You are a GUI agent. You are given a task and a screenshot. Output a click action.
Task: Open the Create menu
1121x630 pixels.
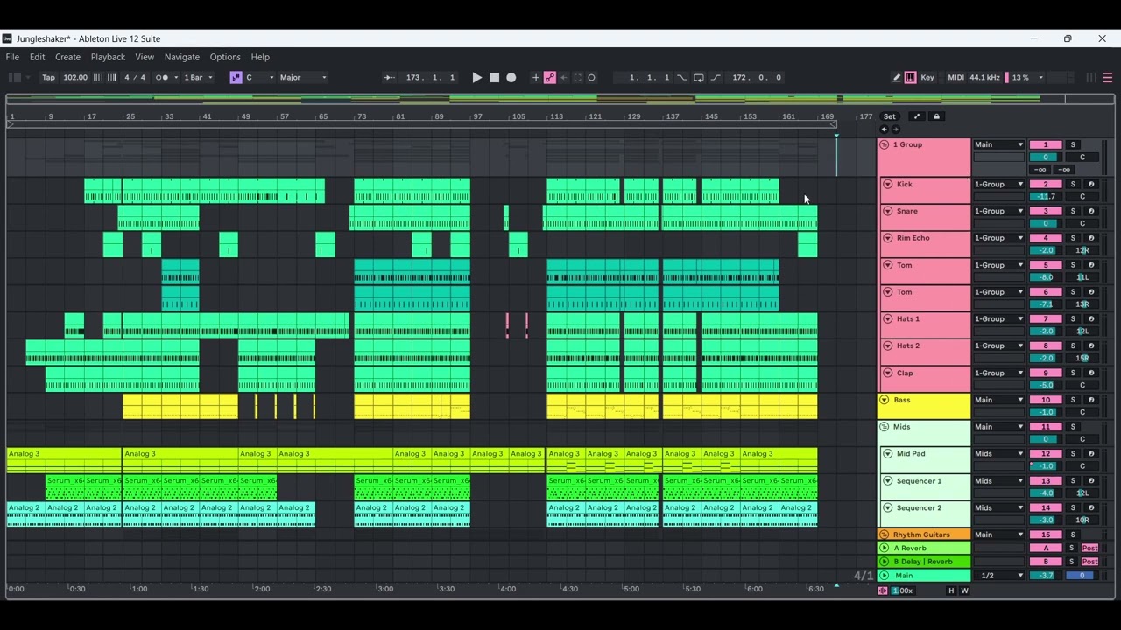pos(67,57)
